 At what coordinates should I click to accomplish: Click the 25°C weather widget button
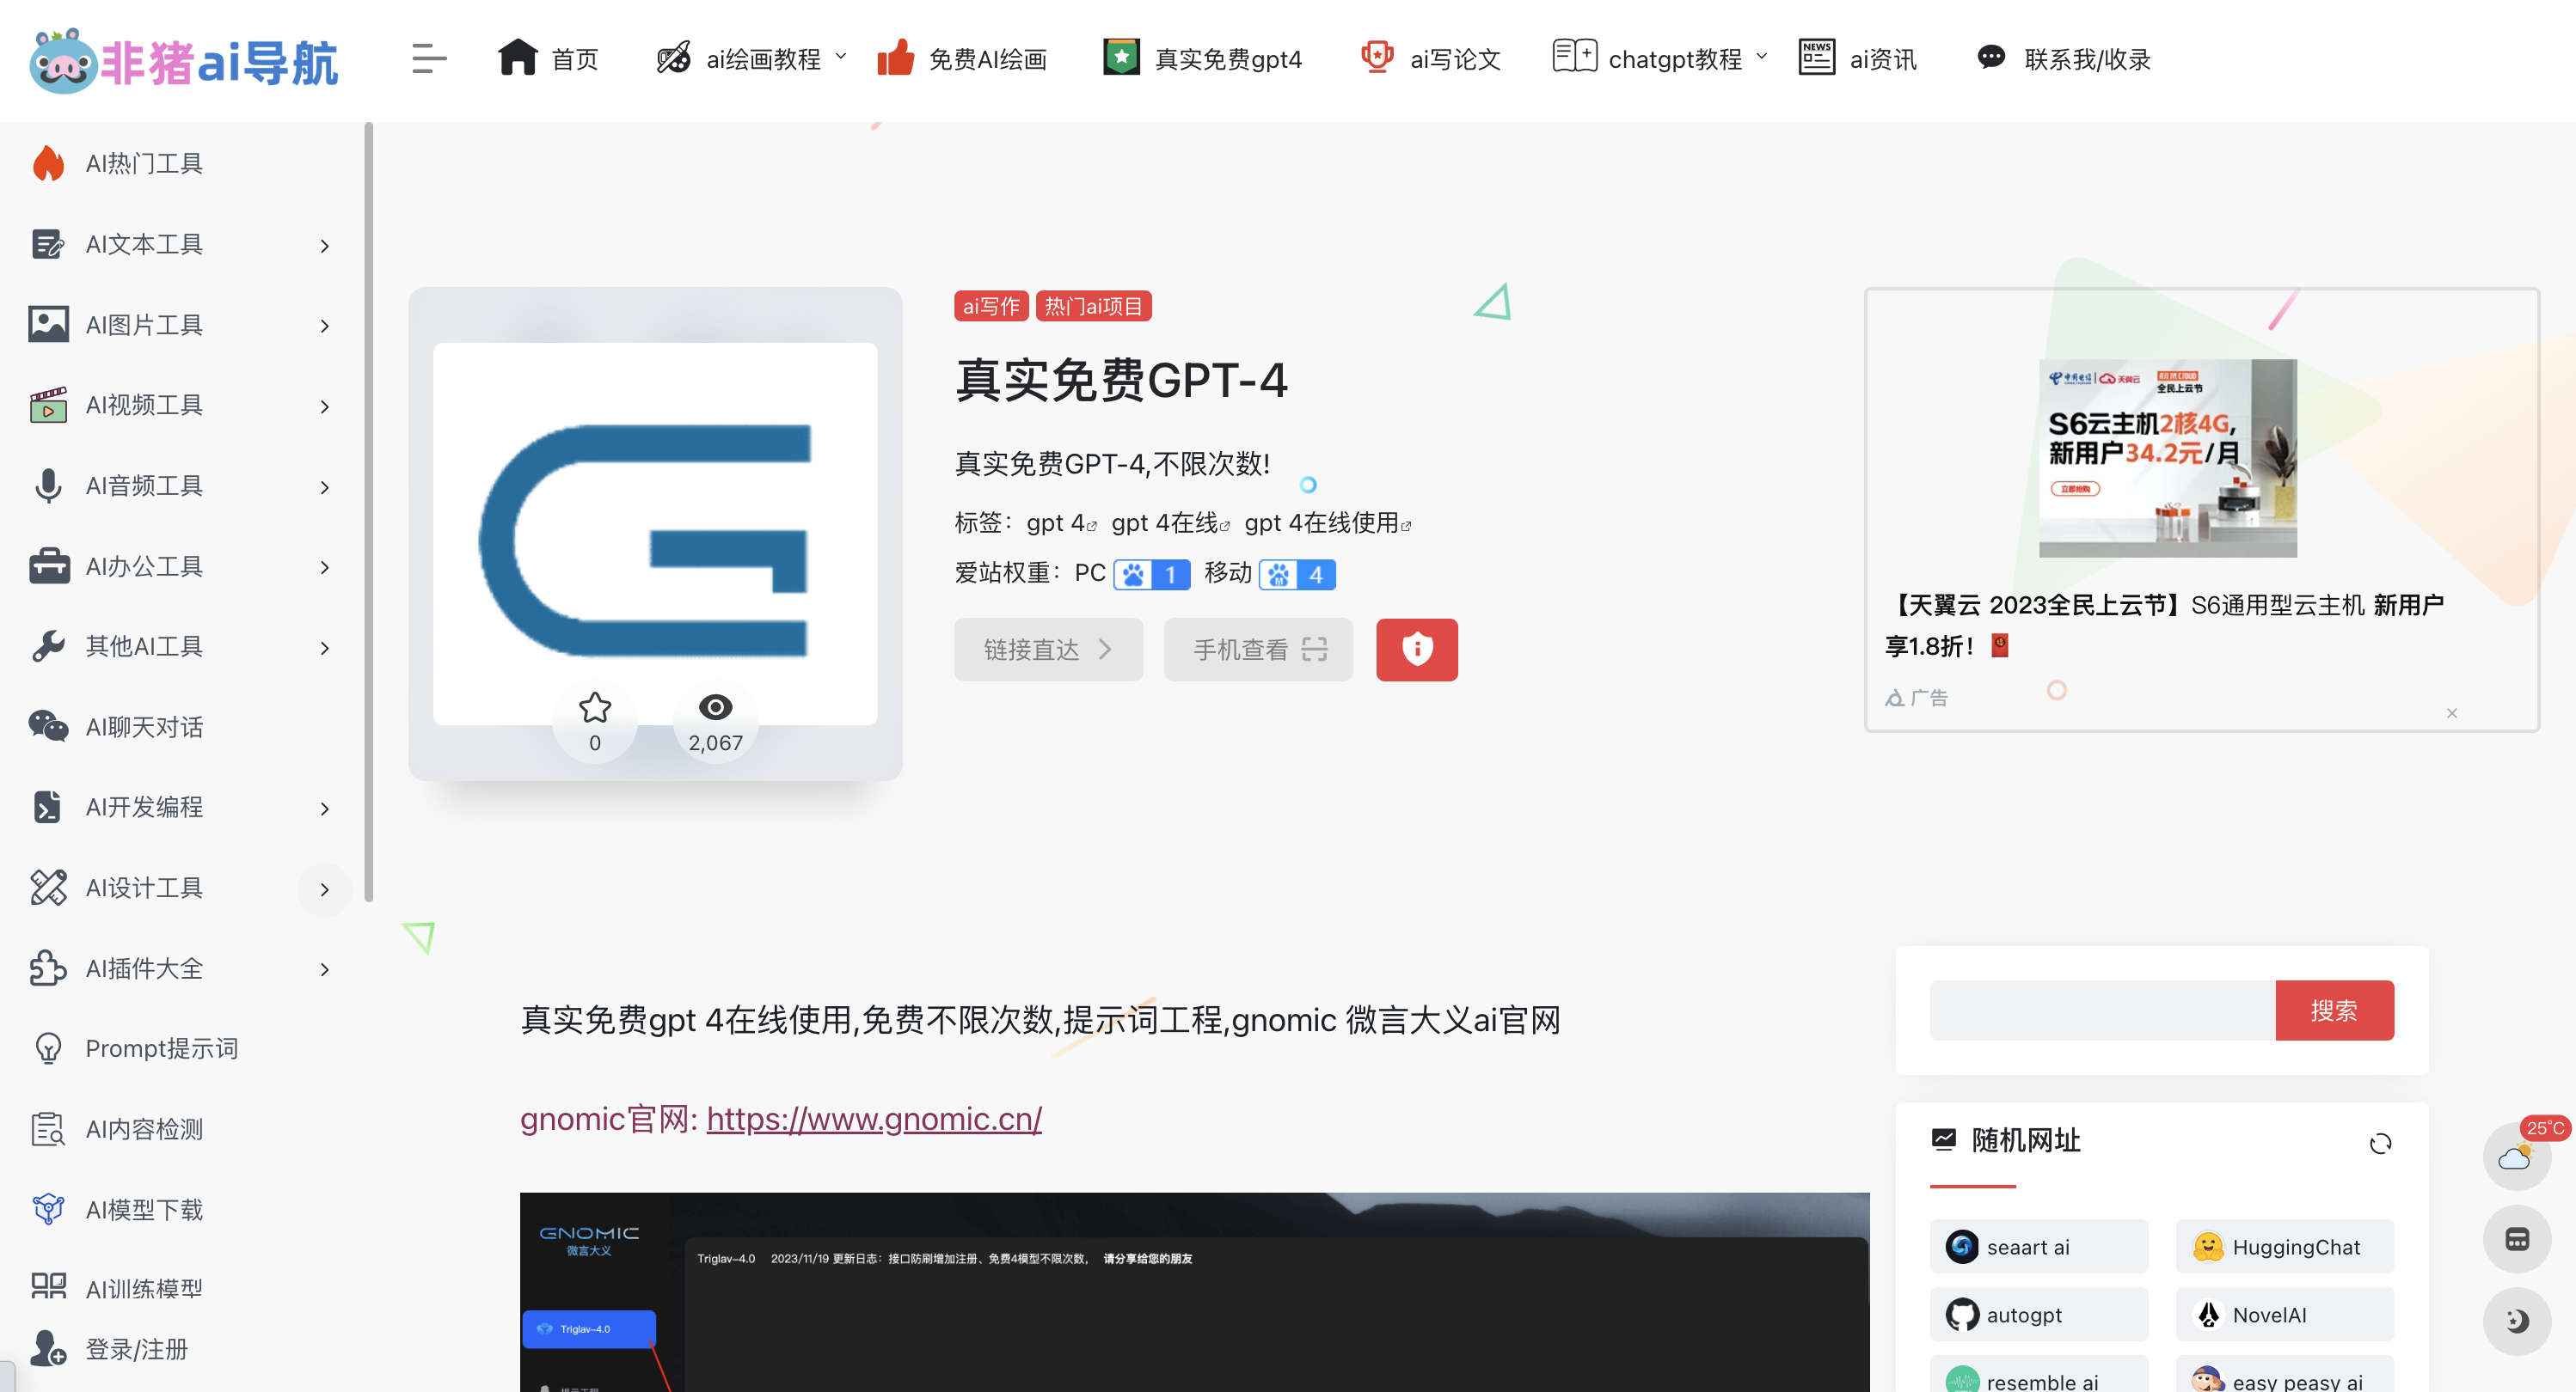(x=2517, y=1157)
